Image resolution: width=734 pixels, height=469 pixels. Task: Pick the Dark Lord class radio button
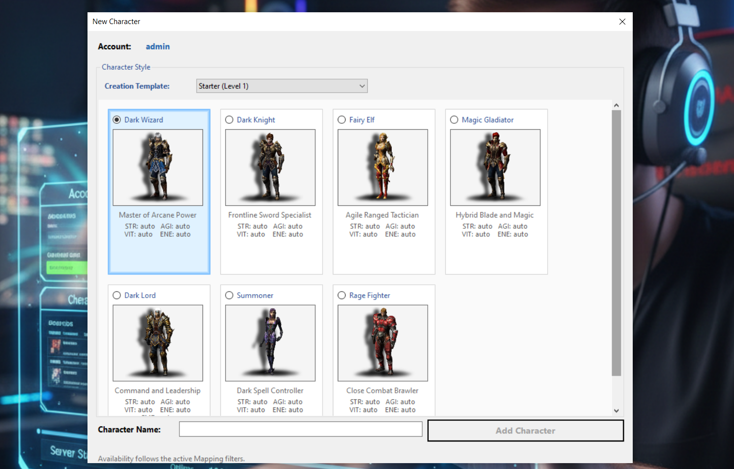[x=117, y=295]
